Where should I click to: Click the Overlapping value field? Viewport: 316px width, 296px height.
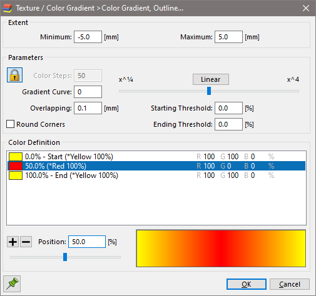click(x=88, y=108)
